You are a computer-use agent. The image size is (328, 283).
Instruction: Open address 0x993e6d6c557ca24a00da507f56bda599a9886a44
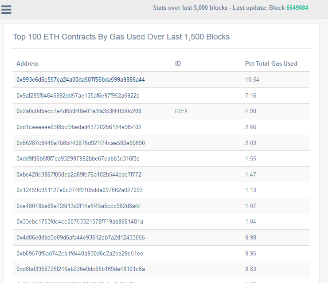[x=81, y=80]
